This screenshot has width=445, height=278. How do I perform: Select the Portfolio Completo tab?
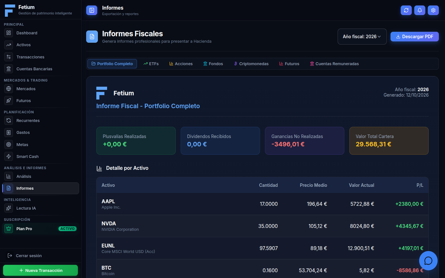112,64
